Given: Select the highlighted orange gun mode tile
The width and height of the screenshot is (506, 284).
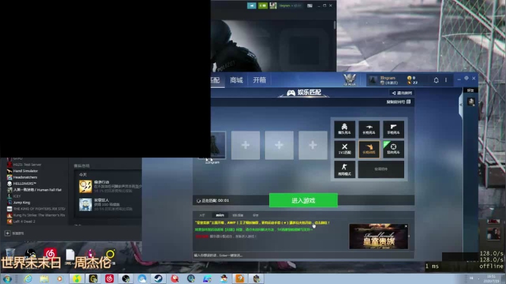Looking at the screenshot, I should click(369, 149).
